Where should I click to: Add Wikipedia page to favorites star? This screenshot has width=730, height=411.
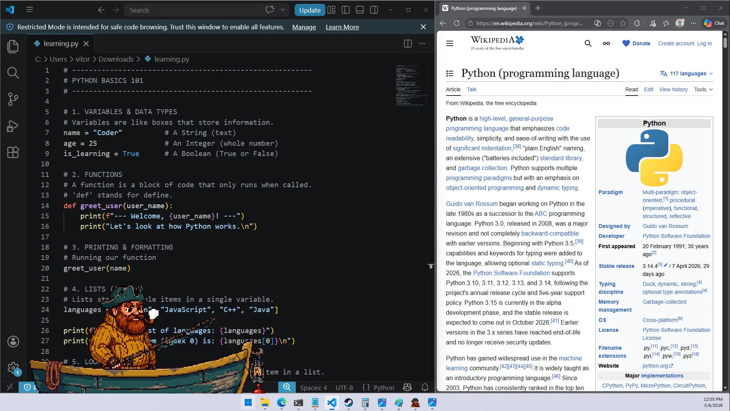pos(623,23)
